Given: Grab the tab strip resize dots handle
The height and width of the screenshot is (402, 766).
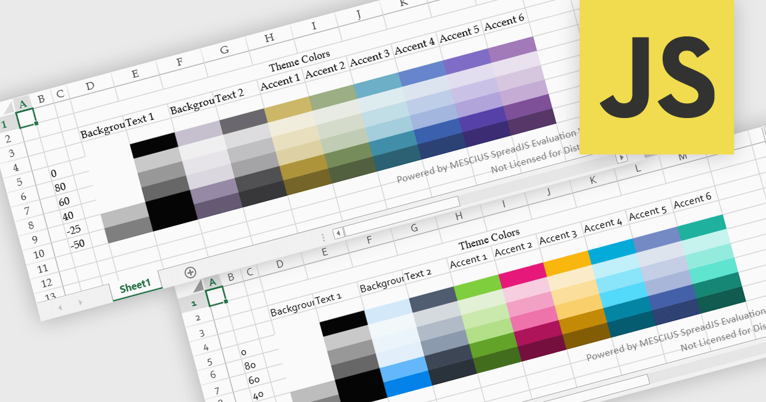Looking at the screenshot, I should click(x=323, y=236).
